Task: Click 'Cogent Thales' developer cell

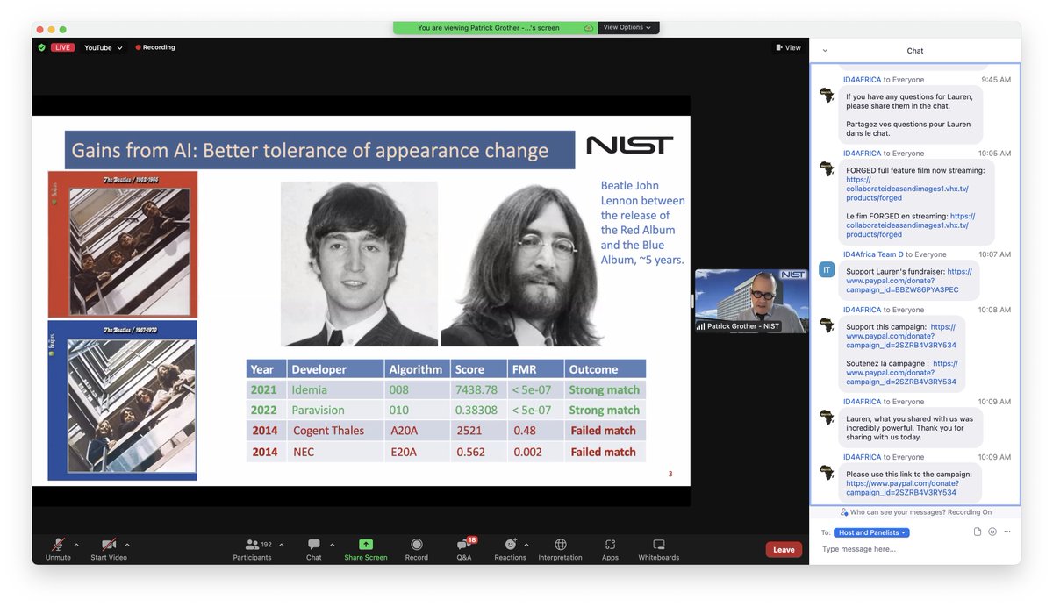Action: click(335, 431)
